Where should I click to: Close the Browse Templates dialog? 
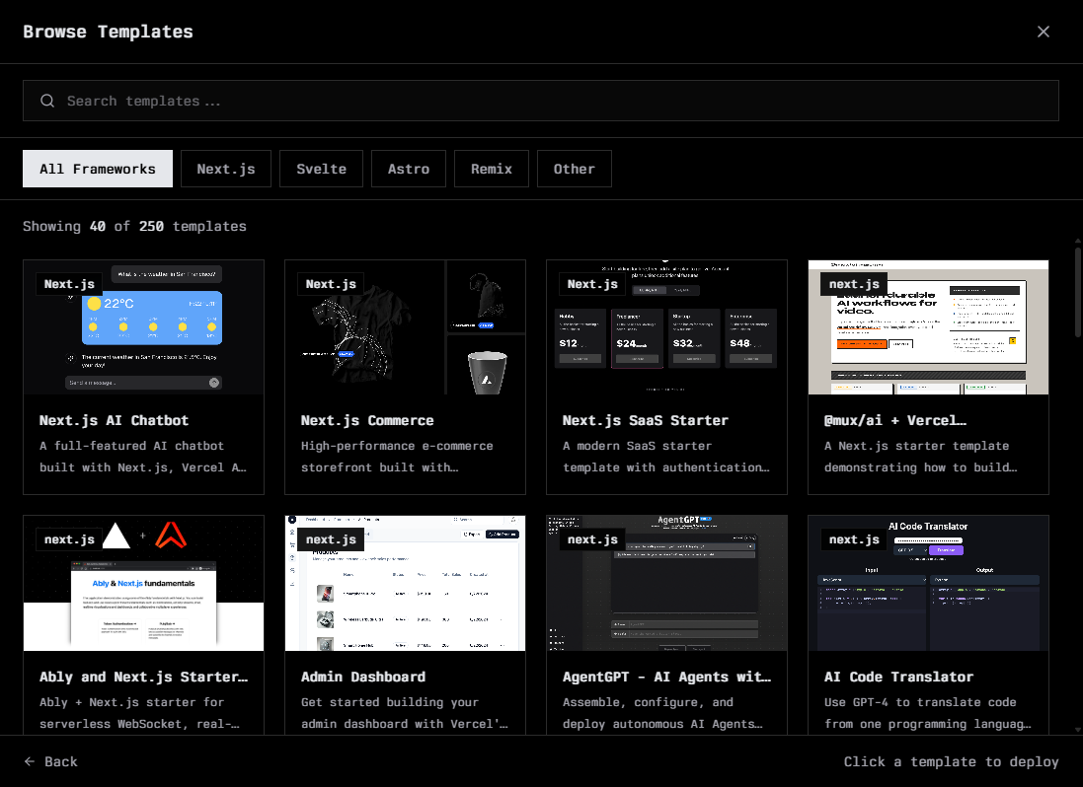click(x=1044, y=32)
